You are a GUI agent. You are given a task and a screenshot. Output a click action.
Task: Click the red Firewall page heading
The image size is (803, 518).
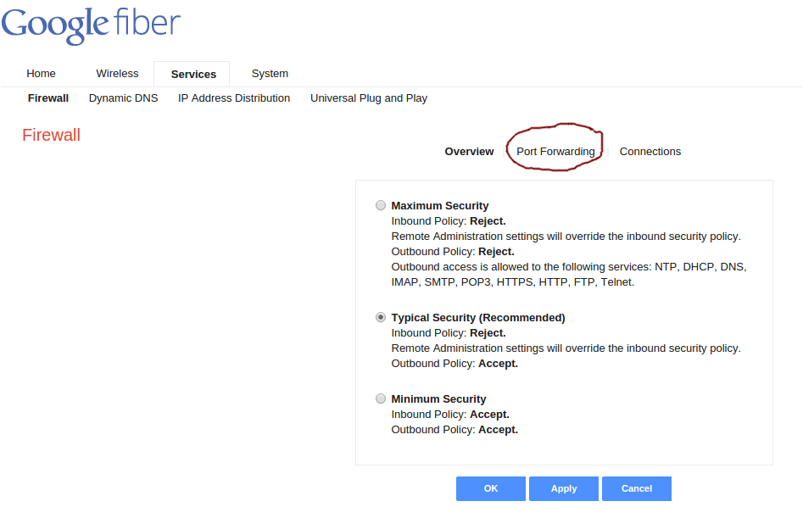point(51,135)
